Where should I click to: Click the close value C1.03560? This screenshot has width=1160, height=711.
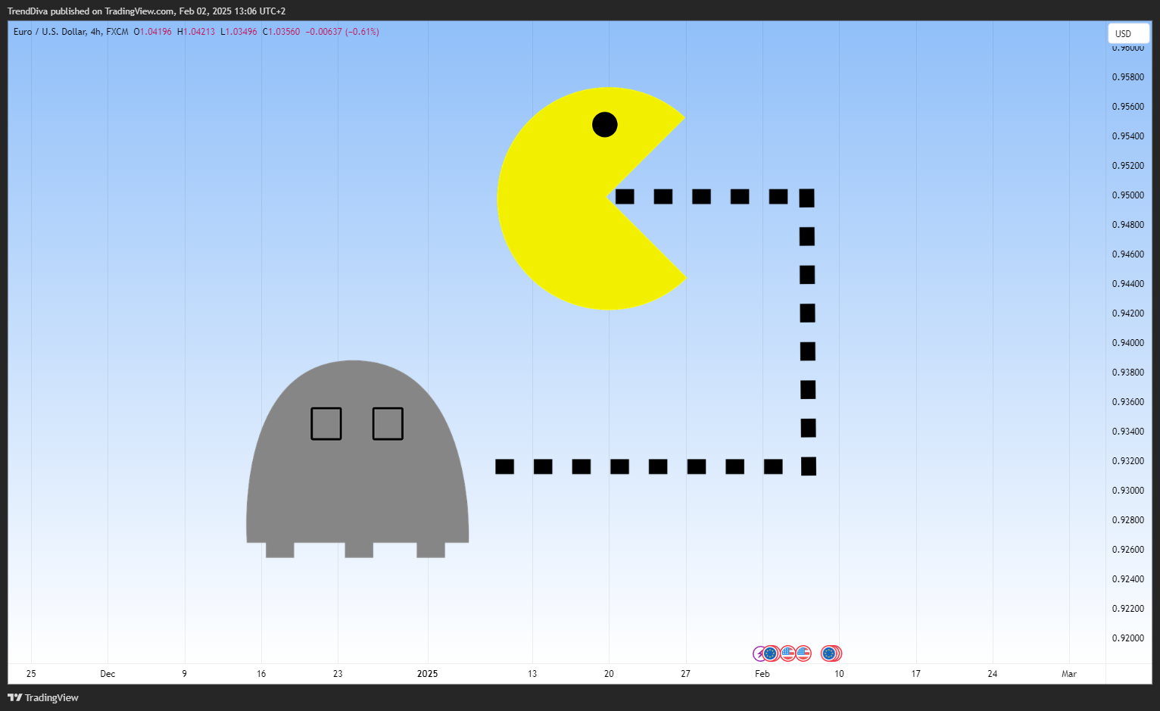pyautogui.click(x=281, y=32)
